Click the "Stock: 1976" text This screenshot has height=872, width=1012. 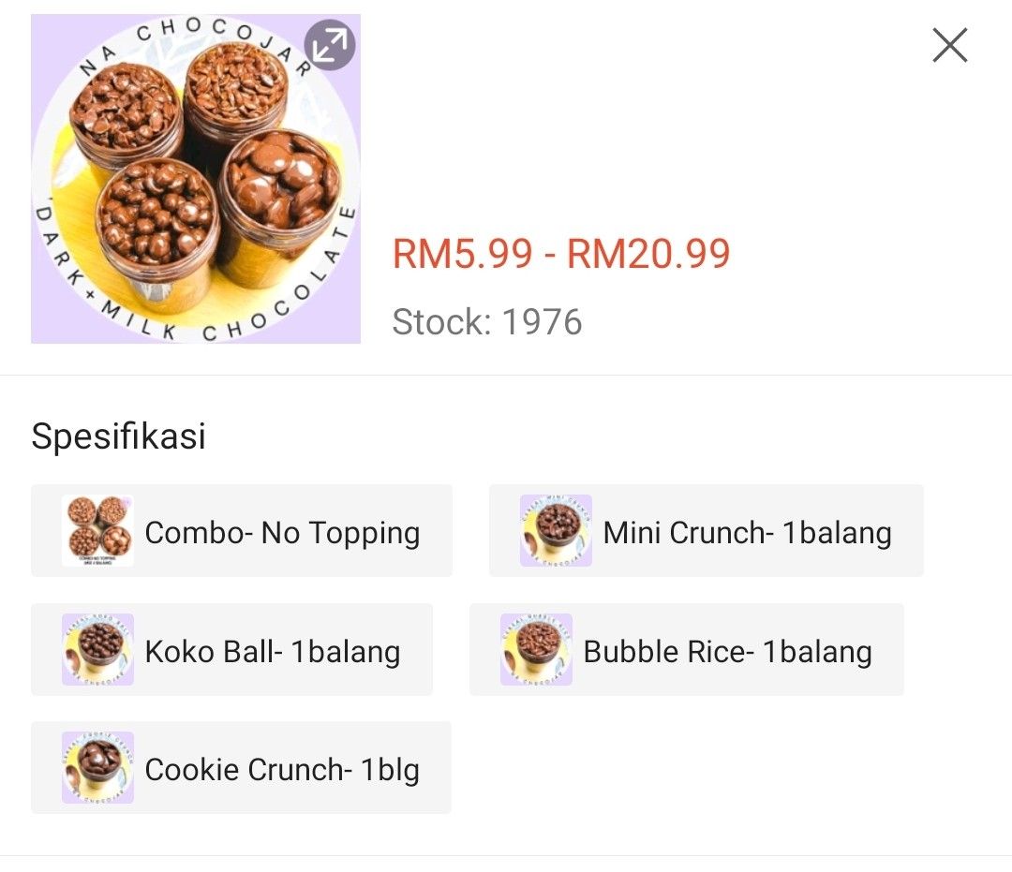pos(485,322)
